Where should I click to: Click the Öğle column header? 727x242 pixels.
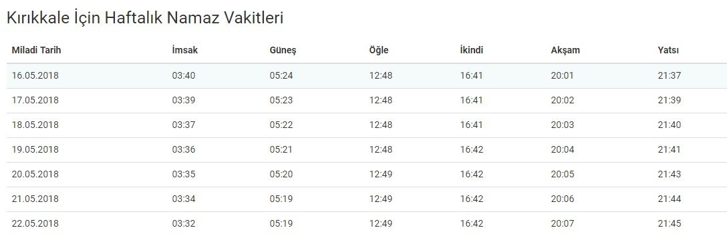tap(379, 51)
